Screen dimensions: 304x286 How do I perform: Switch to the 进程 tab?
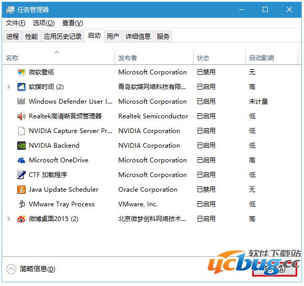(x=13, y=36)
